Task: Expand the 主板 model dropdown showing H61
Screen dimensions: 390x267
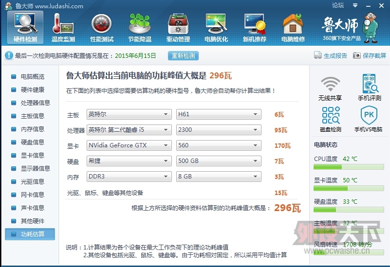Action: 219,114
